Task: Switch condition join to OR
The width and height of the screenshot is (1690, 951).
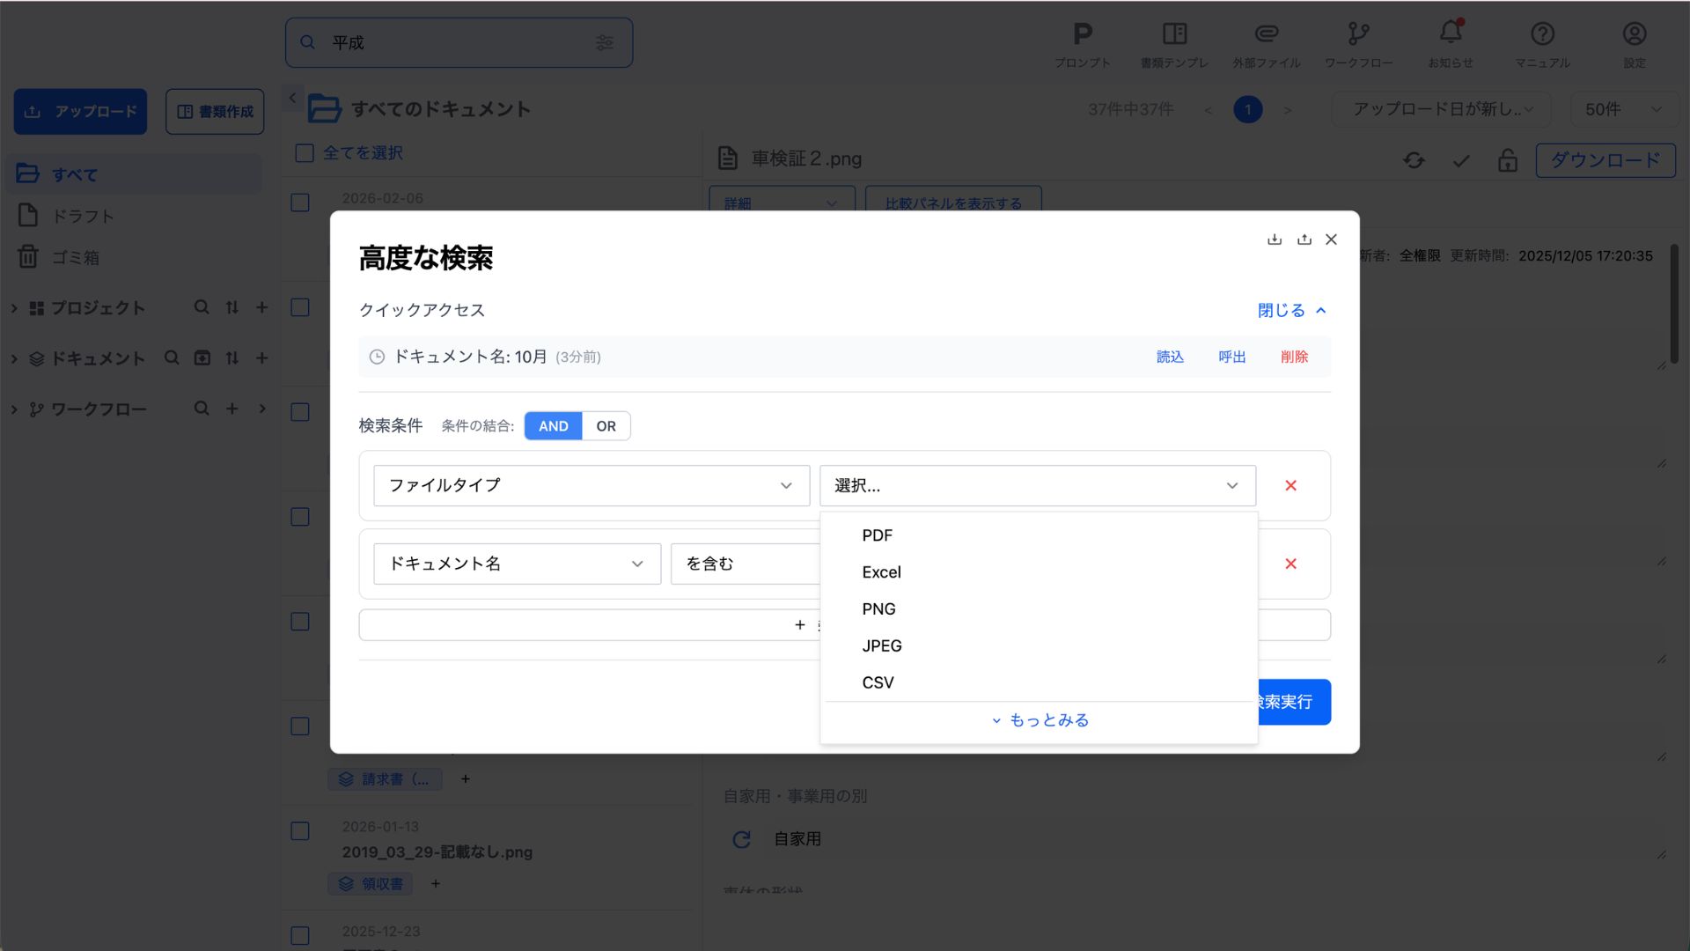Action: point(606,426)
